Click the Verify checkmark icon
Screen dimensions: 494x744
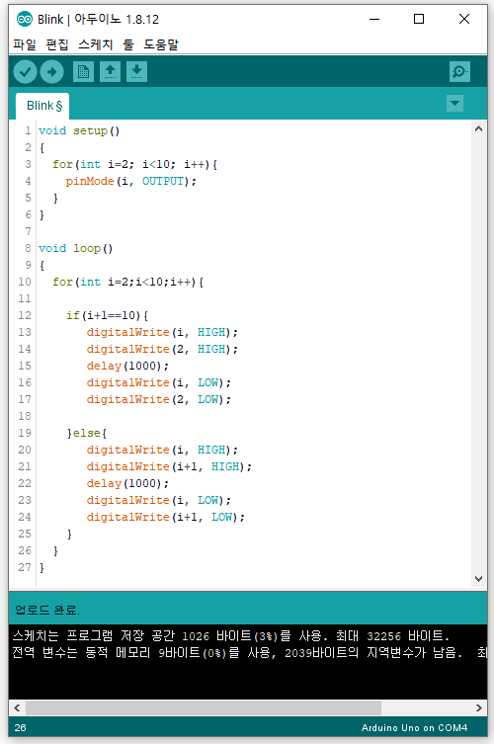coord(25,72)
